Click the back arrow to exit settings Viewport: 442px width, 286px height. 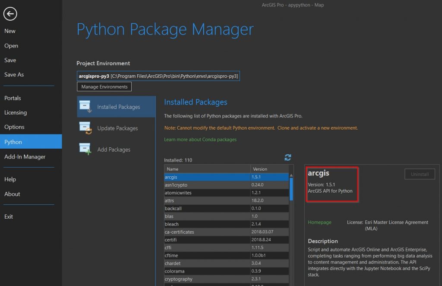point(10,14)
